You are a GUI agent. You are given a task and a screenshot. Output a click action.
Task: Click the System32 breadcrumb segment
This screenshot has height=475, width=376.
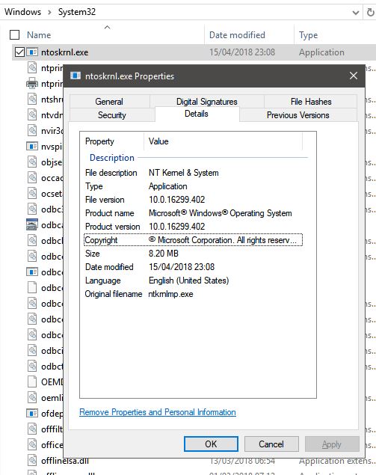[x=77, y=12]
